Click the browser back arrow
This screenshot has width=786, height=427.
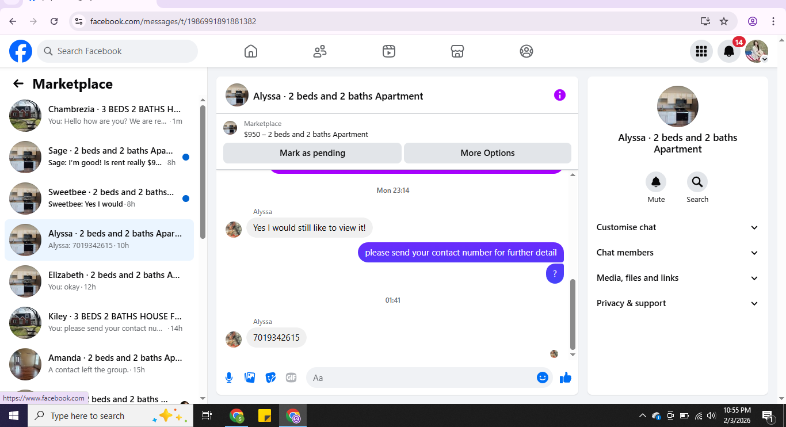tap(13, 21)
